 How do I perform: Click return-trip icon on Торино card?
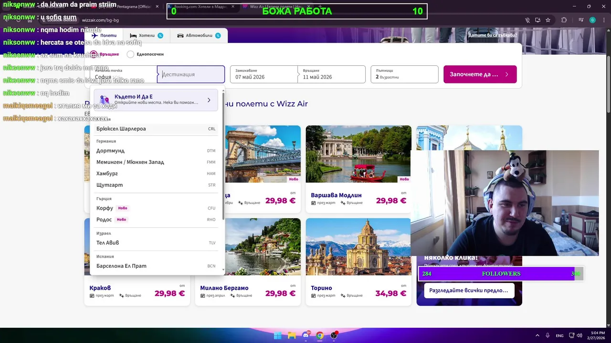[x=343, y=295]
